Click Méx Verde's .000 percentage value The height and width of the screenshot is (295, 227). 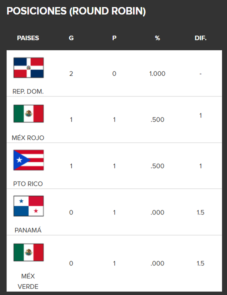157,264
